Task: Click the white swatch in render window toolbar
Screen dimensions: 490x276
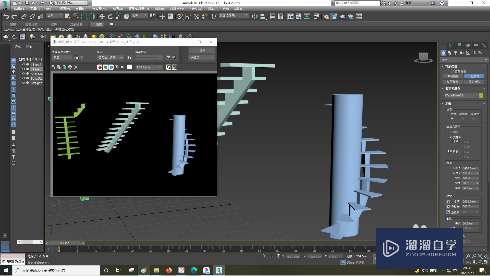Action: click(129, 67)
